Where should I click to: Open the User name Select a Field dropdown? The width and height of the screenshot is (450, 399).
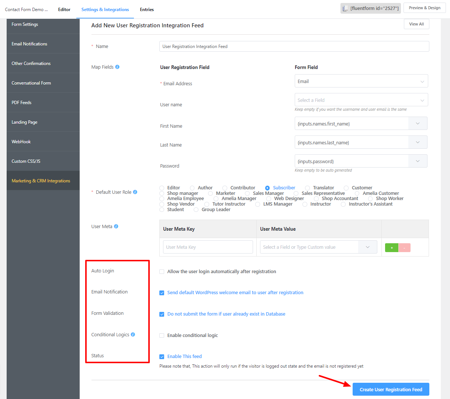pos(361,100)
